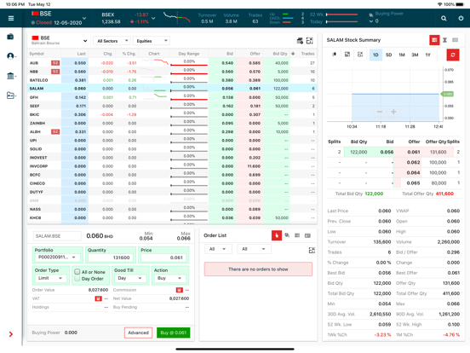Open the user account sidebar icon
This screenshot has width=470, height=353.
pos(11,56)
